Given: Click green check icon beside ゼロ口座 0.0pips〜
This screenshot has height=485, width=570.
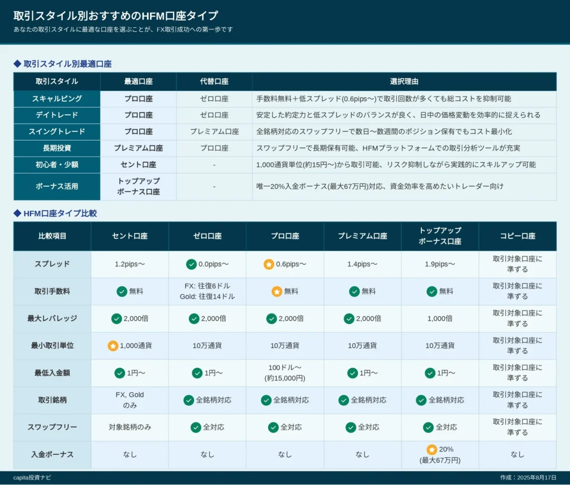Looking at the screenshot, I should point(191,264).
